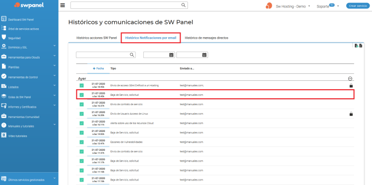Click the Herramientas de Control check icon

pos(4,76)
